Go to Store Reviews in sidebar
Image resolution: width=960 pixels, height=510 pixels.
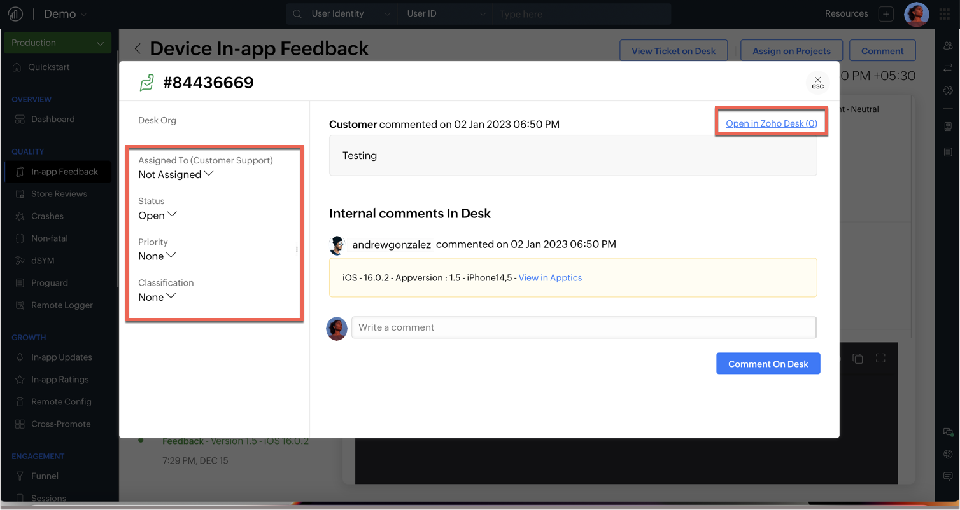[59, 194]
